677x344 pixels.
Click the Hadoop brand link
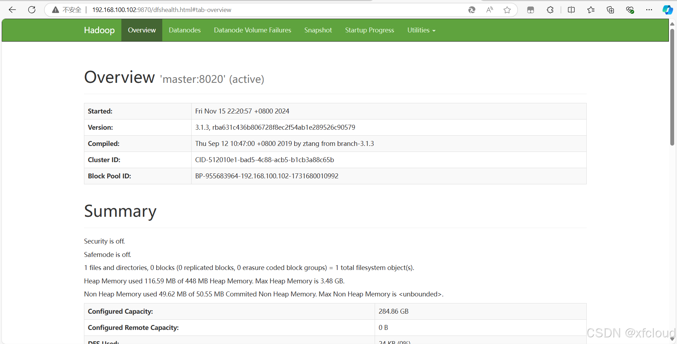pyautogui.click(x=99, y=30)
